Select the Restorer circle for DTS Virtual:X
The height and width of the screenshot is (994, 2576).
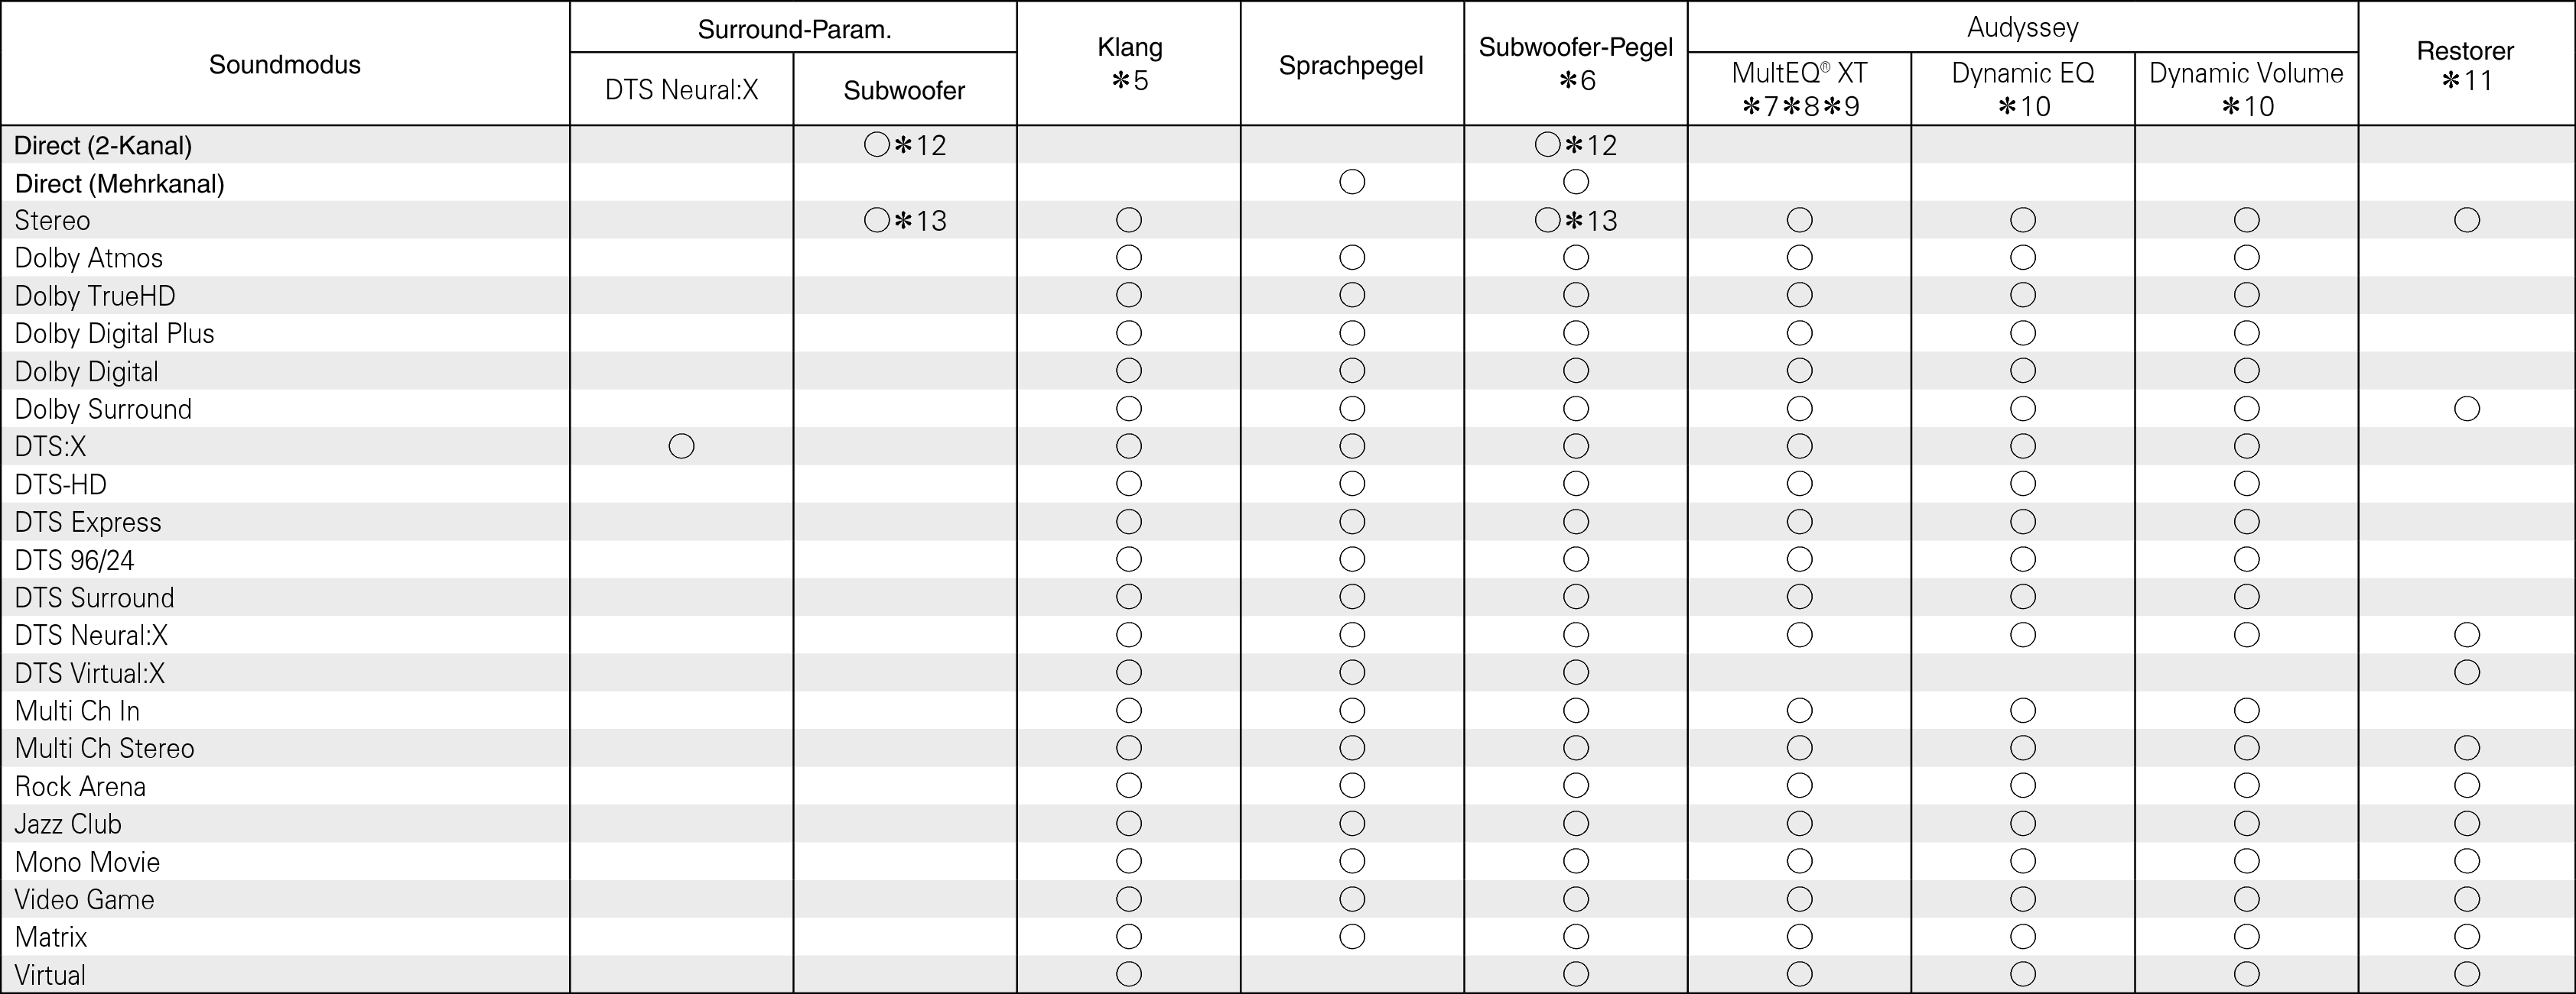click(x=2466, y=672)
